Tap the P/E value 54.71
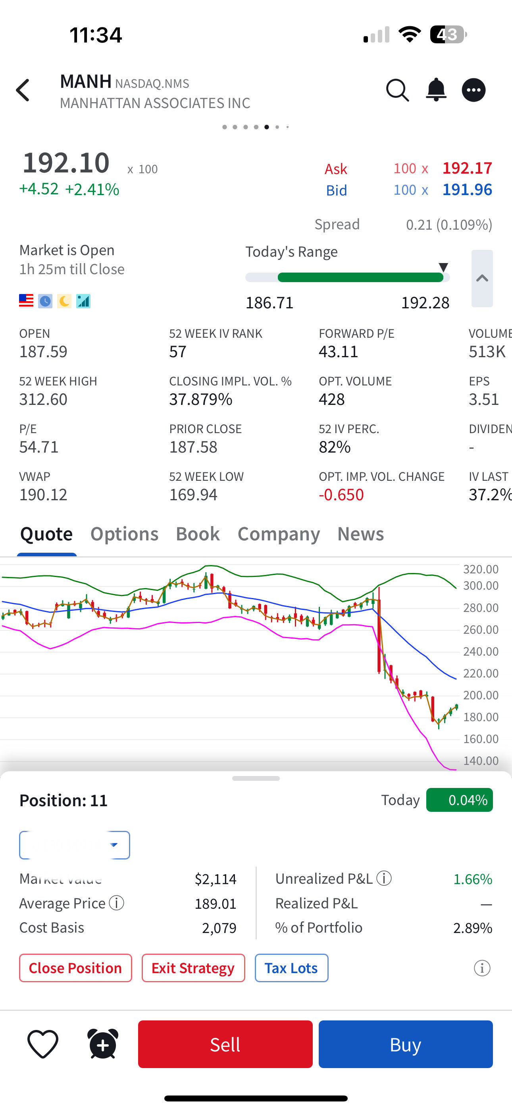The image size is (512, 1111). click(x=39, y=447)
